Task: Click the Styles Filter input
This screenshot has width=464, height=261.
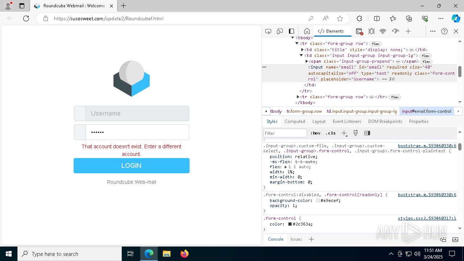Action: 285,133
